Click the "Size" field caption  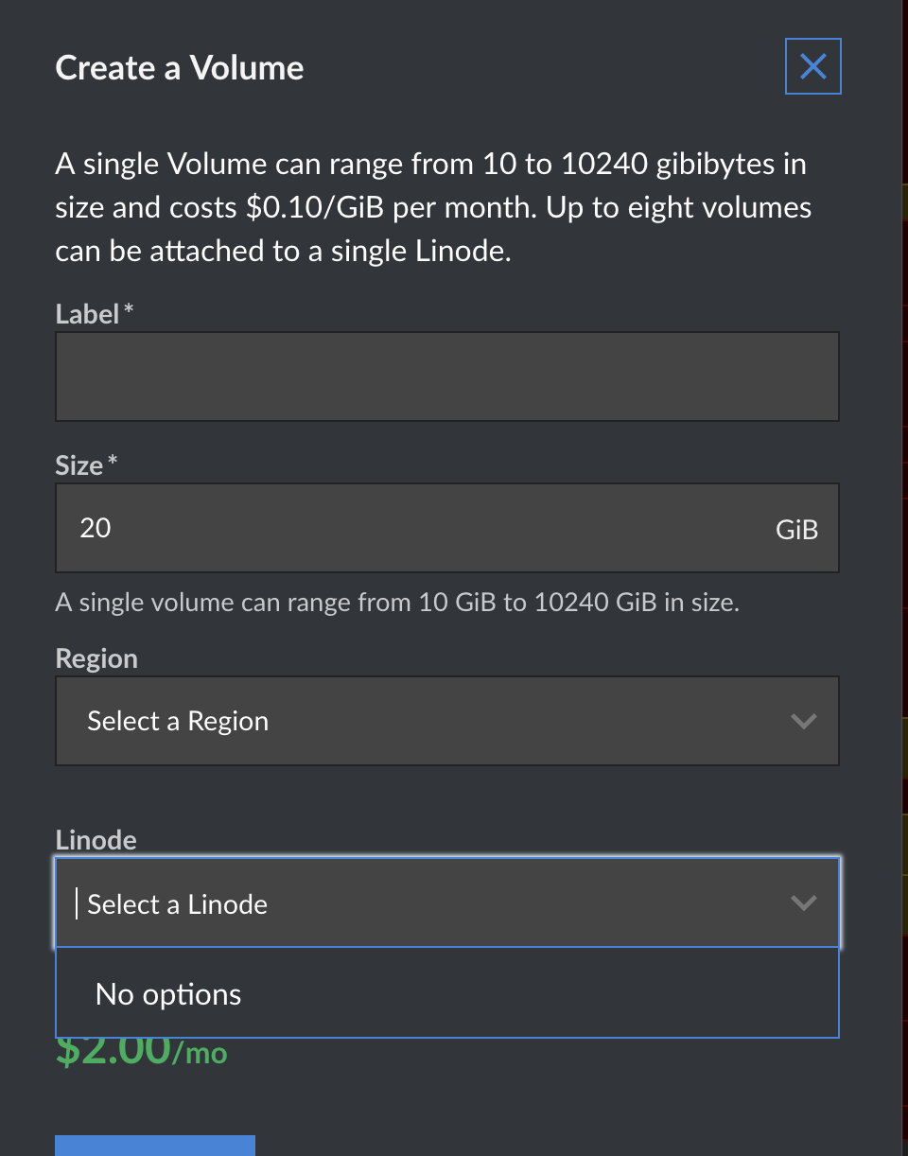[x=79, y=465]
